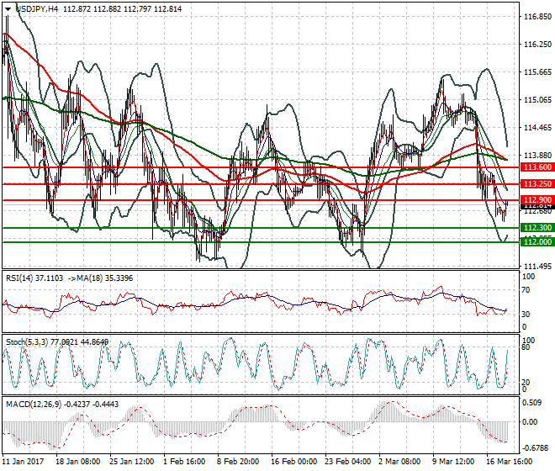Click the RSI level 70 scale label
The image size is (555, 471).
click(x=526, y=290)
